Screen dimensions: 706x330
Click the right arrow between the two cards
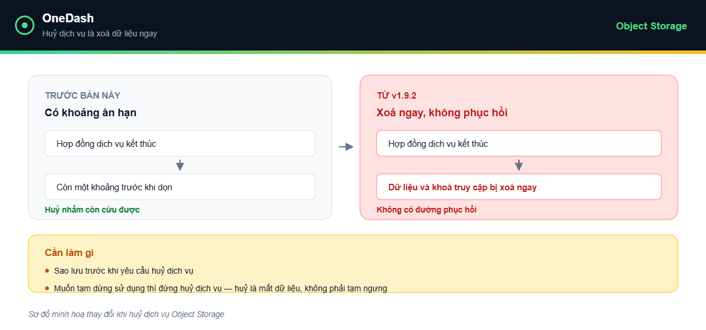346,147
